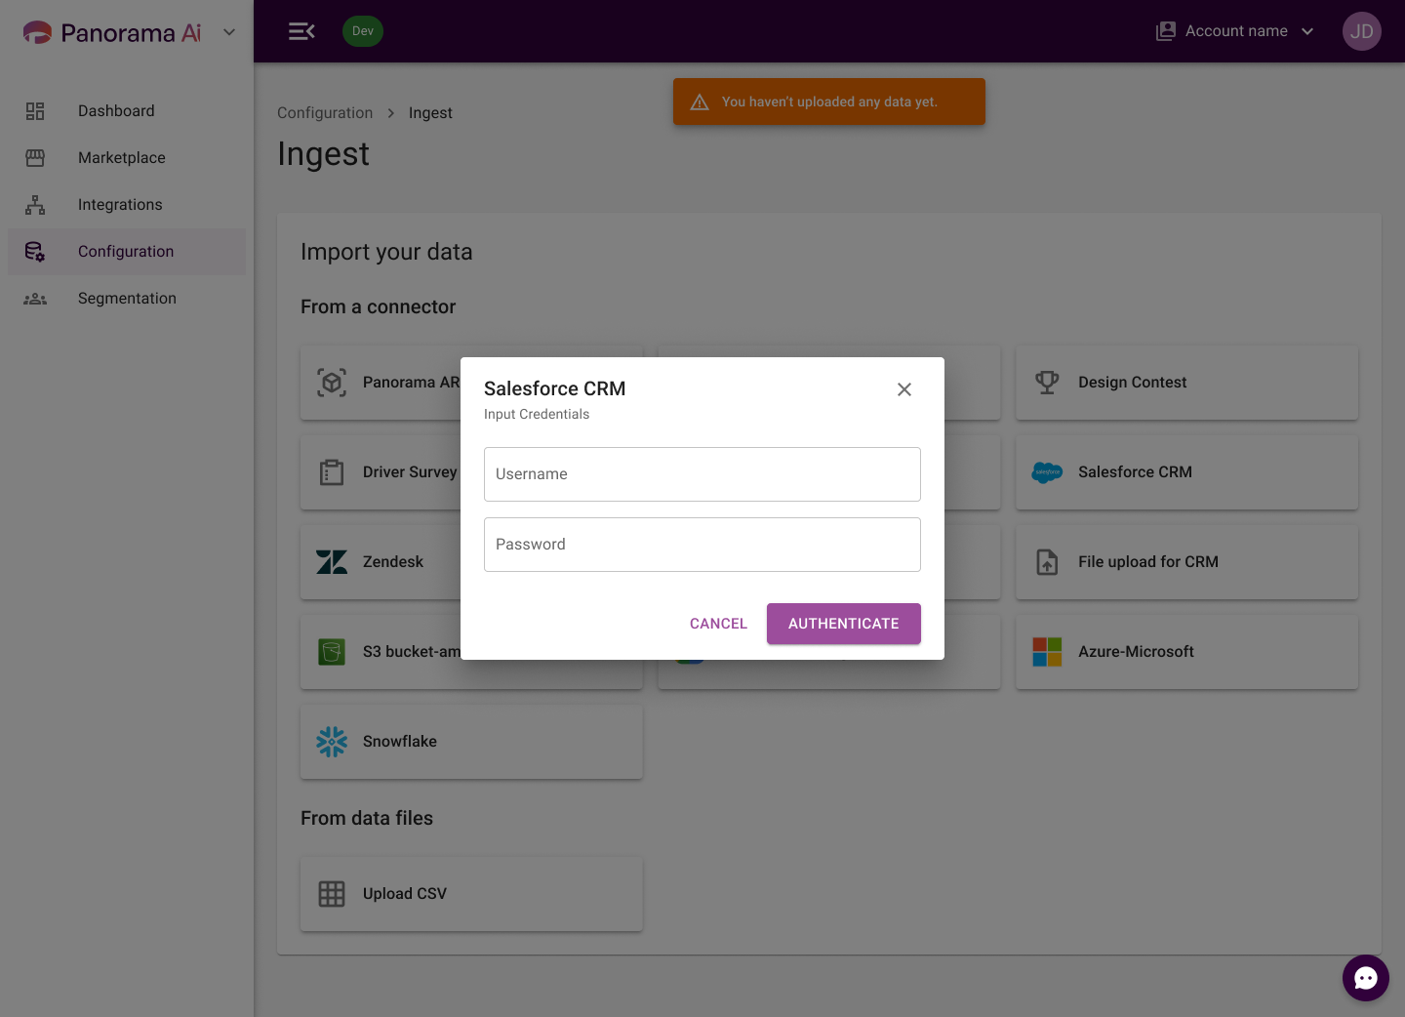This screenshot has height=1017, width=1405.
Task: Open the Design Contest connector
Action: click(x=1186, y=383)
